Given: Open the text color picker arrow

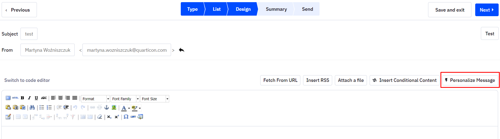Looking at the screenshot, I should tap(129, 108).
